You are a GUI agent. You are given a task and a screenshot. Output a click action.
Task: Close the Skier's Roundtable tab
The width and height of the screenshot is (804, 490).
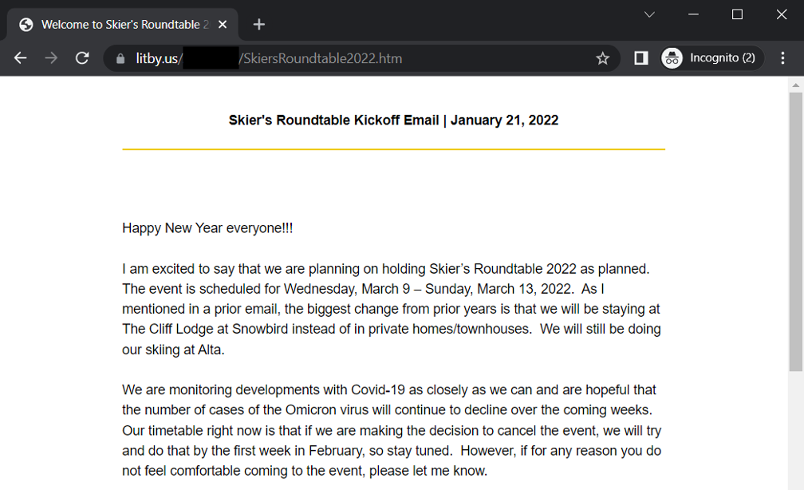(223, 25)
